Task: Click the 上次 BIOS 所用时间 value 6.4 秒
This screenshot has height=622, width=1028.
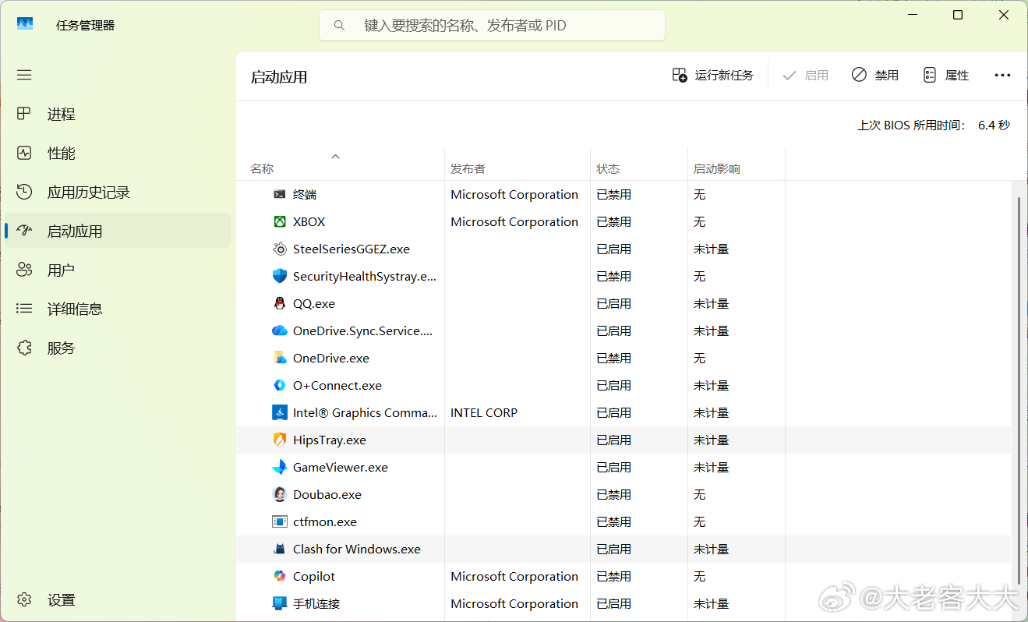Action: click(994, 125)
